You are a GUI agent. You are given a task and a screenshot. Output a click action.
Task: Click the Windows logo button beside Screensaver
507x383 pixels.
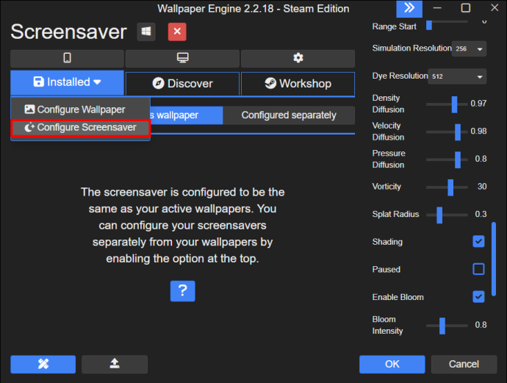coord(146,32)
